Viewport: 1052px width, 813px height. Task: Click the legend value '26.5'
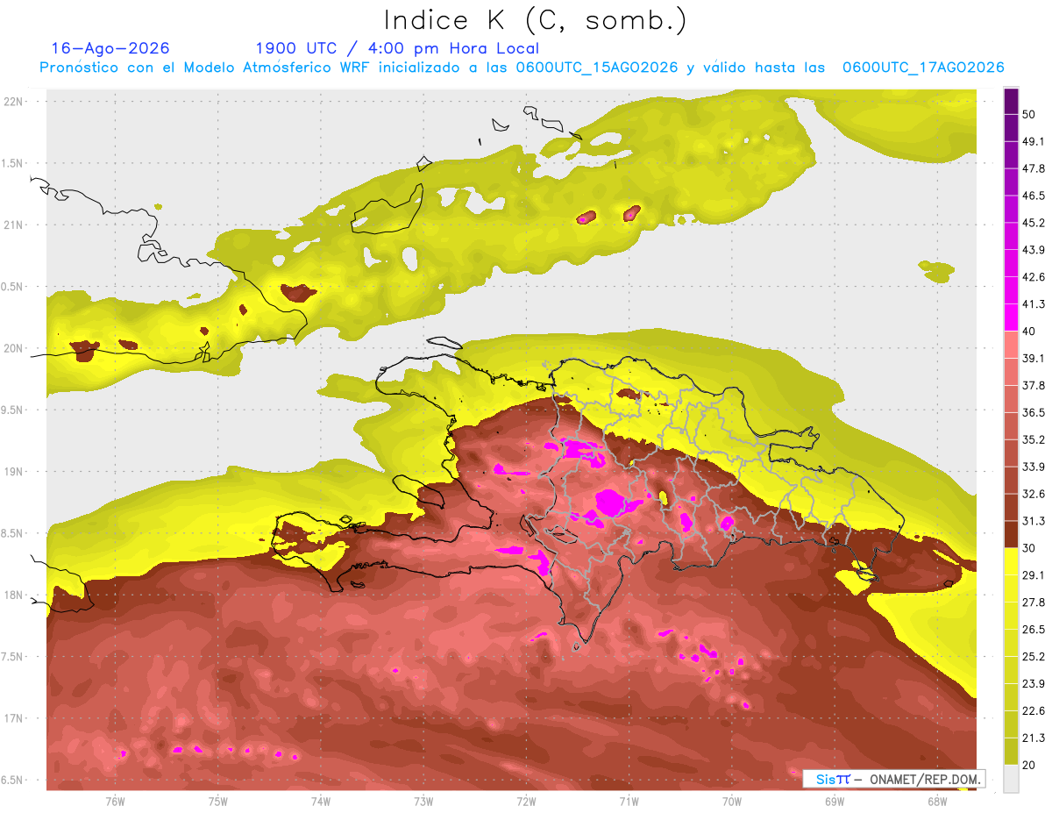click(x=1034, y=630)
